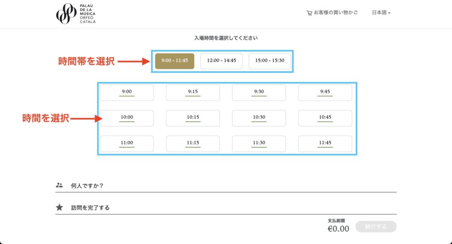Open the shopping cart icon
452x244 pixels.
point(309,13)
